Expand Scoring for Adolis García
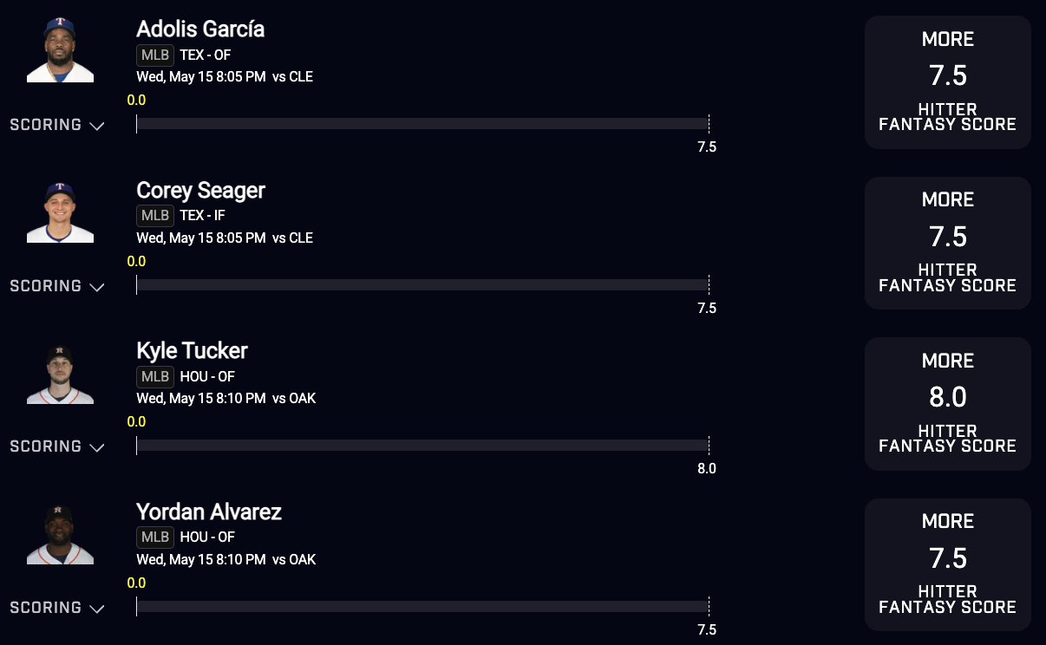Screen dimensions: 1046x645 pyautogui.click(x=57, y=125)
